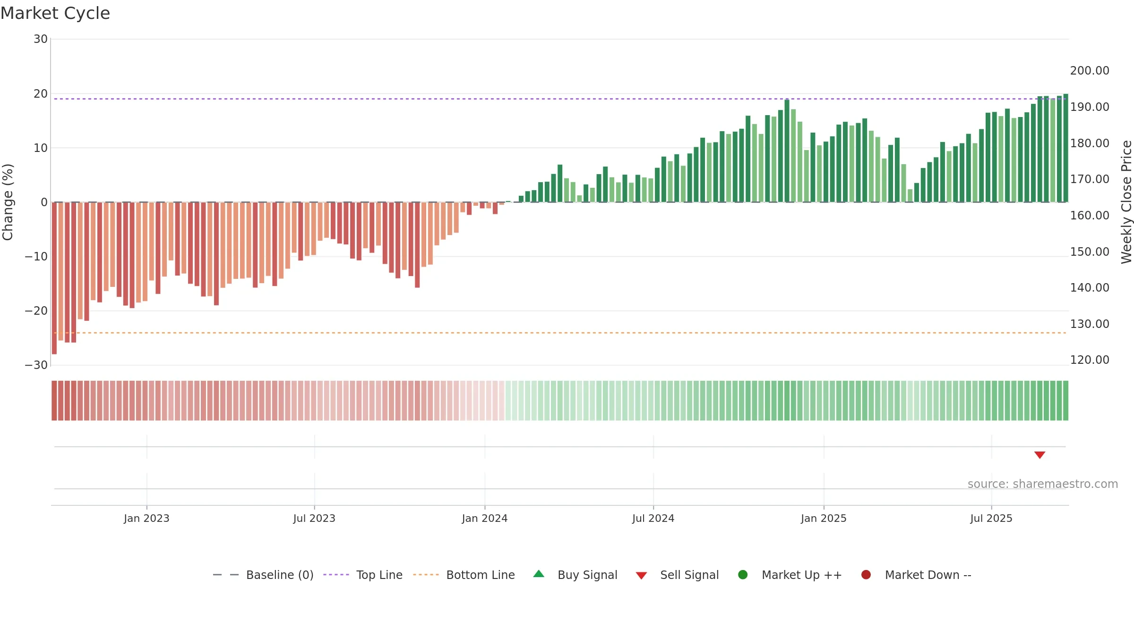1134x637 pixels.
Task: Click the −30 value on left axis
Action: tap(36, 365)
